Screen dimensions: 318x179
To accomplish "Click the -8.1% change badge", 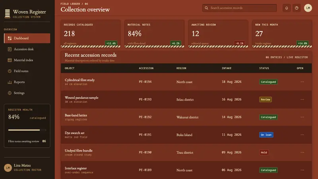I will pyautogui.click(x=239, y=43).
